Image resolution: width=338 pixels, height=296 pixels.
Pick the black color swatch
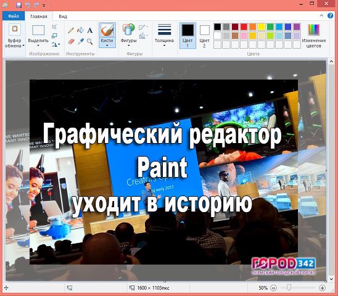pos(218,27)
